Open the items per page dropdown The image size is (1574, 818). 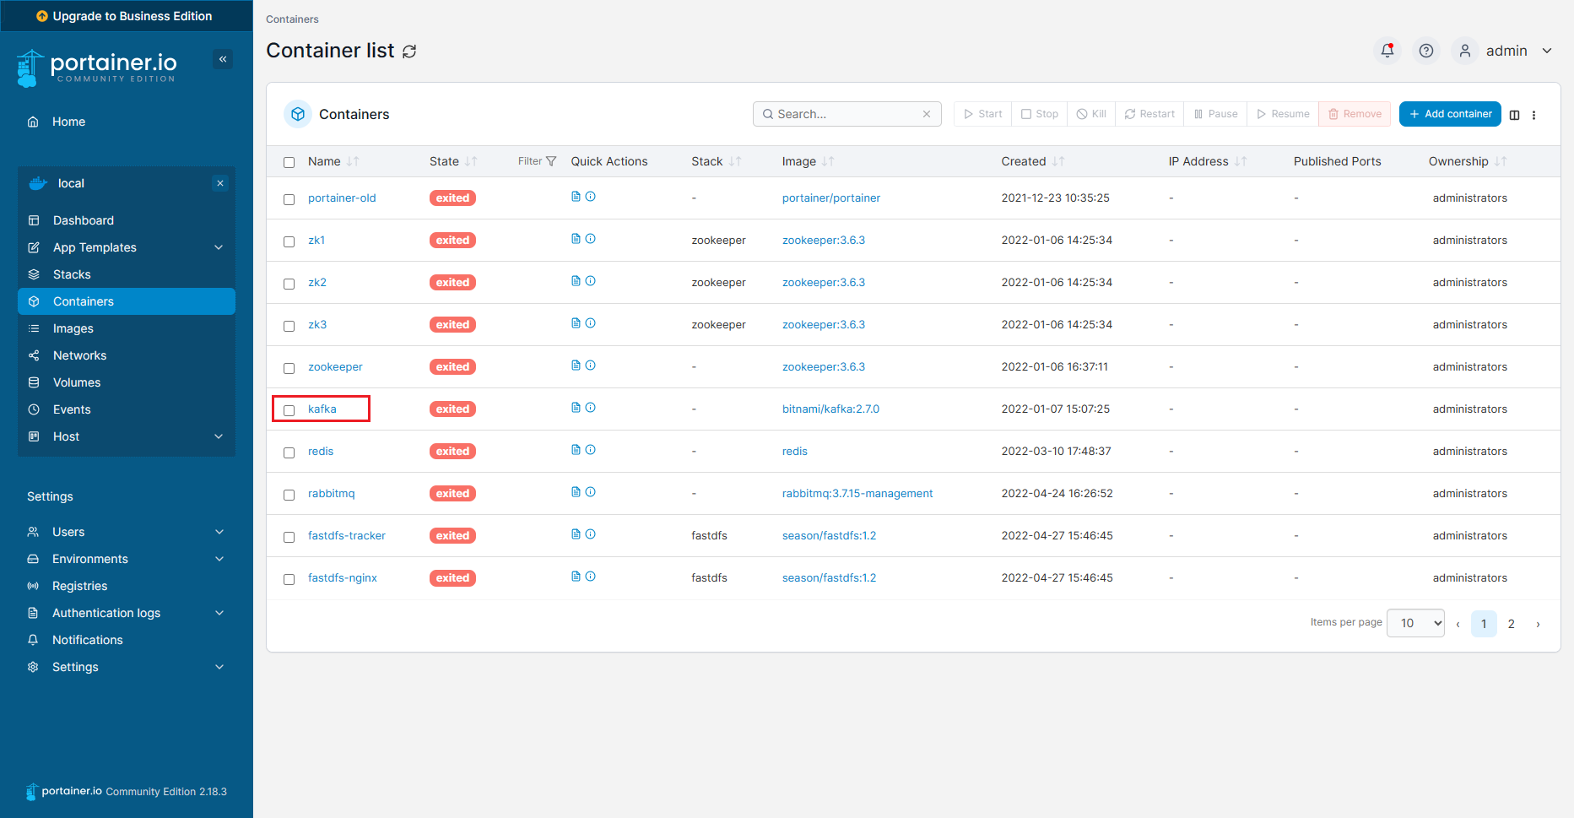click(x=1415, y=623)
